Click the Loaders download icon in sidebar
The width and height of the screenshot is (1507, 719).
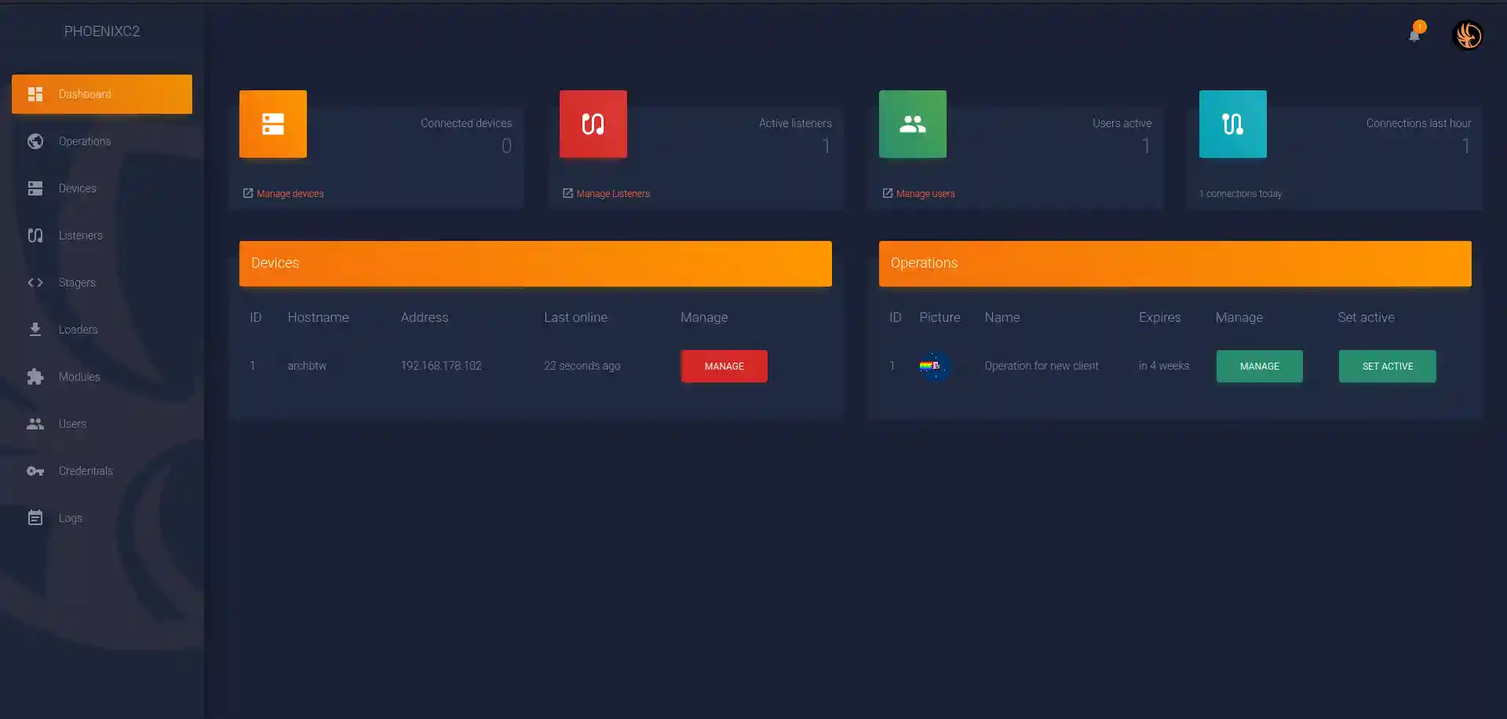tap(35, 330)
